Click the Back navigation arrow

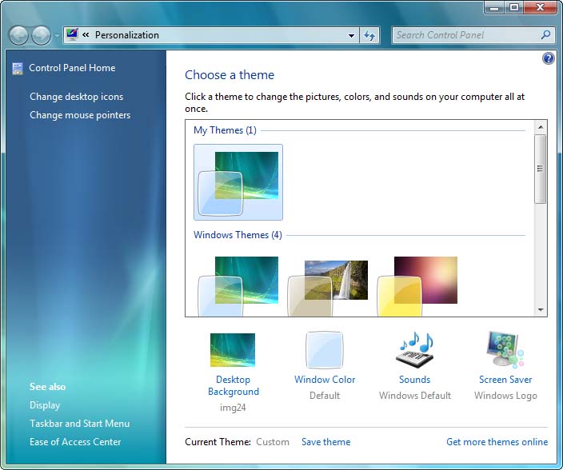click(x=19, y=35)
